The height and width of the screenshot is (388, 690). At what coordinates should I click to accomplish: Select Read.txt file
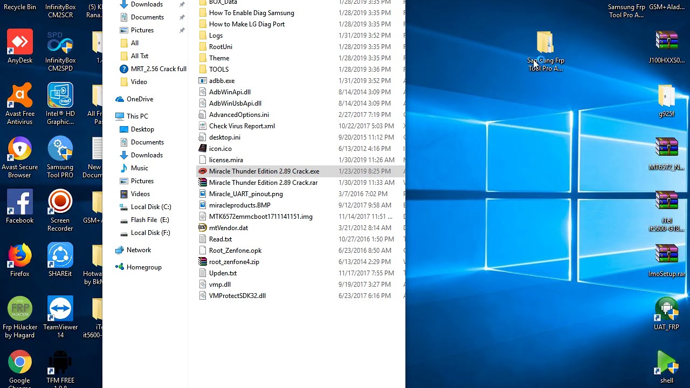220,239
